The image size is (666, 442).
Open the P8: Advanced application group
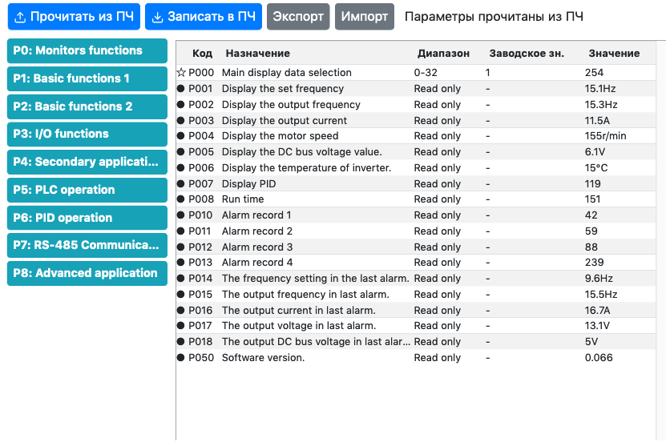coord(87,273)
